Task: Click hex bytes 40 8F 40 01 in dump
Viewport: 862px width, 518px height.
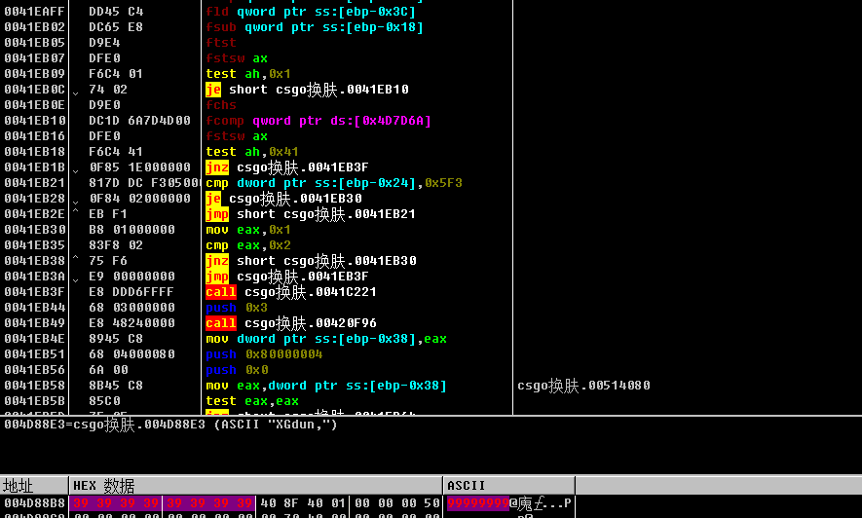Action: 303,503
